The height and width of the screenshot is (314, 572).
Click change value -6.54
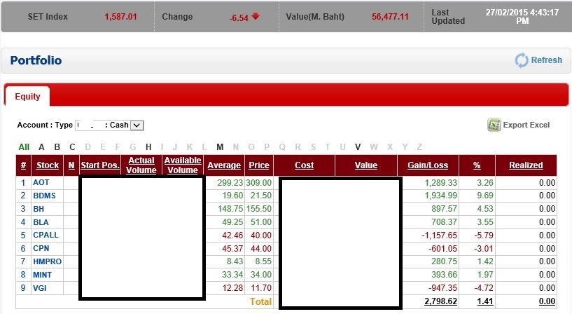(x=239, y=18)
